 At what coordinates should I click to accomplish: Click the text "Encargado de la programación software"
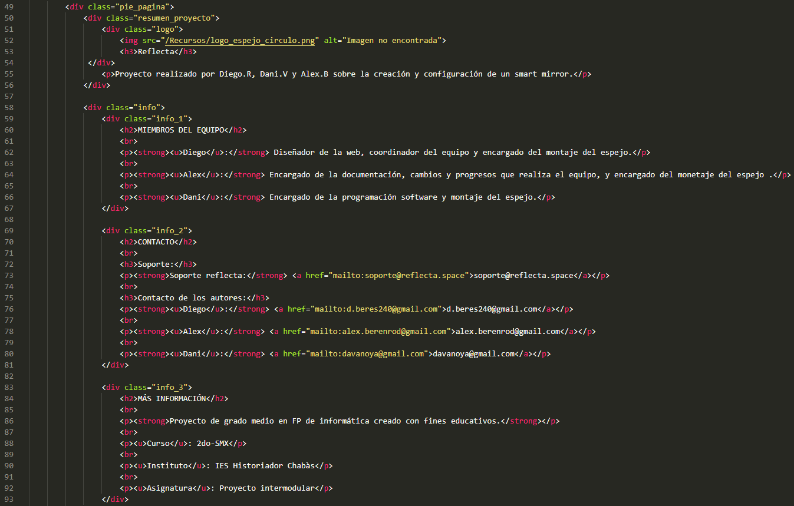[x=353, y=197]
